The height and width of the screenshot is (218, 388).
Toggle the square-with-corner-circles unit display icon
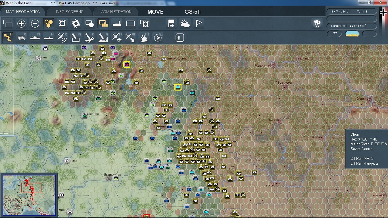62,23
